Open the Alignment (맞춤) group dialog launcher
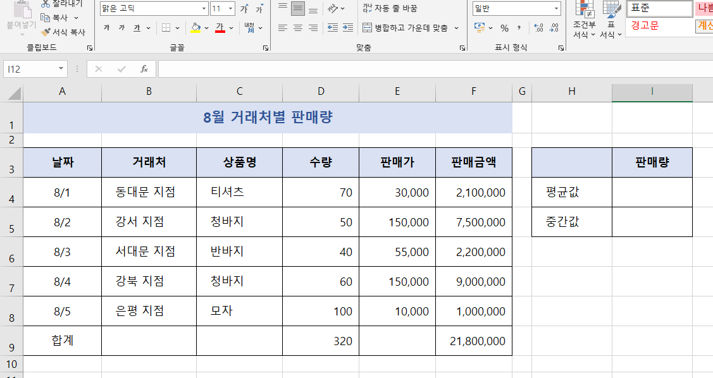 [462, 47]
